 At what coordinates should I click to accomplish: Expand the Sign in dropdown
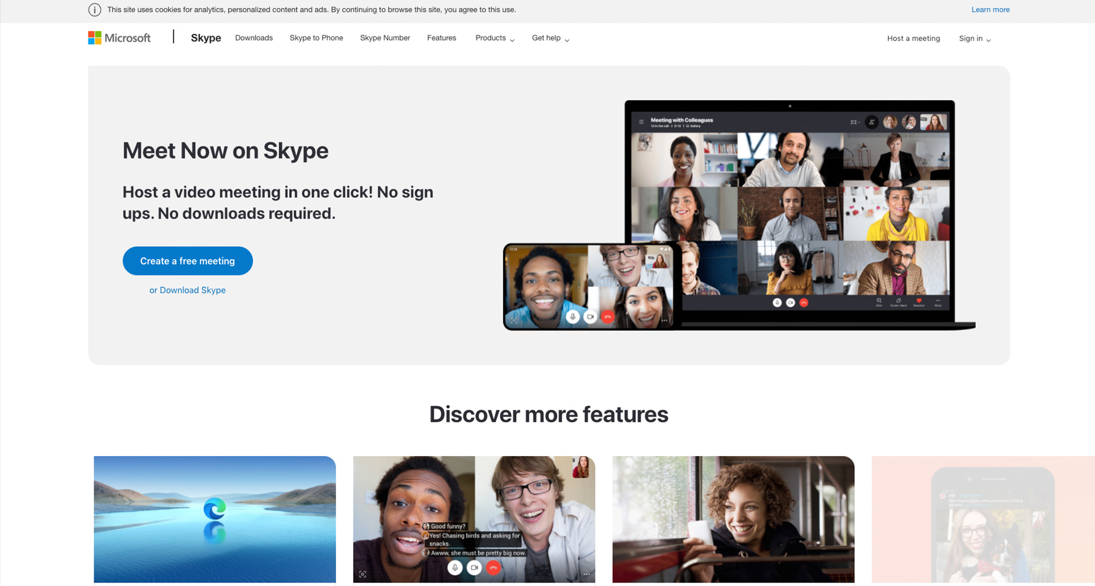point(975,38)
